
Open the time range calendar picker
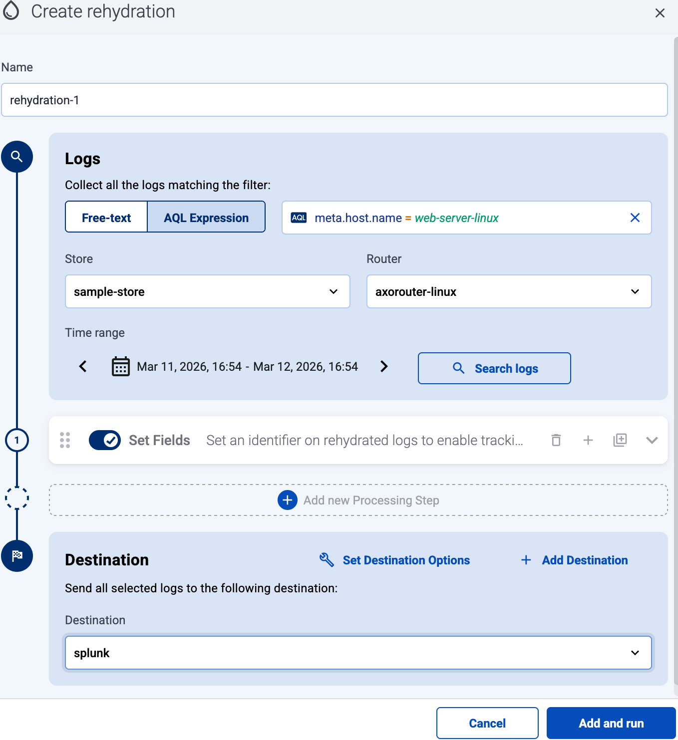(x=121, y=367)
